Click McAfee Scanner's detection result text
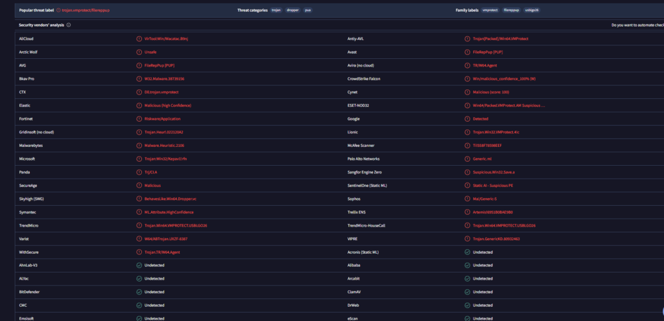The width and height of the screenshot is (664, 321). 488,146
